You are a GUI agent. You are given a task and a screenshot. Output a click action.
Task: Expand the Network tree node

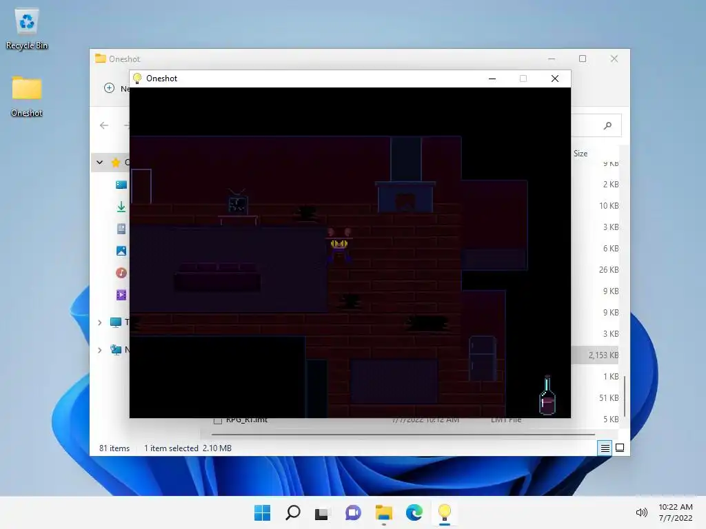point(99,349)
